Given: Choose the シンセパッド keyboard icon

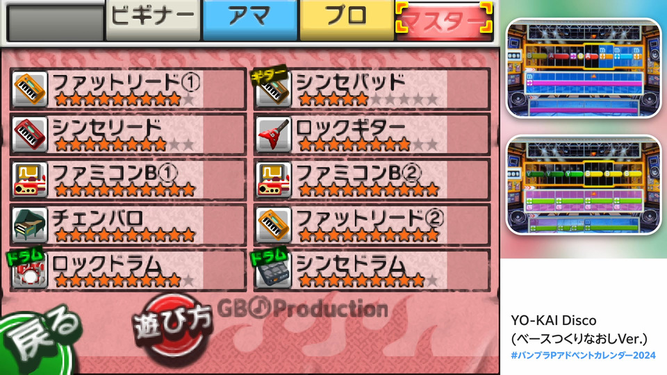Looking at the screenshot, I should point(272,88).
